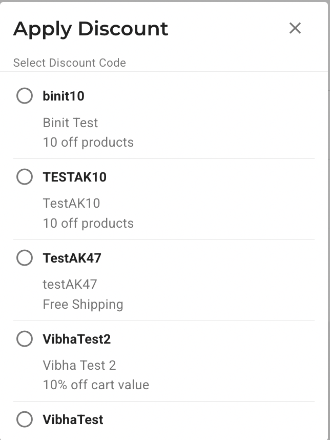This screenshot has width=330, height=440.
Task: Click the bold TestAK47 code name
Action: coord(72,258)
